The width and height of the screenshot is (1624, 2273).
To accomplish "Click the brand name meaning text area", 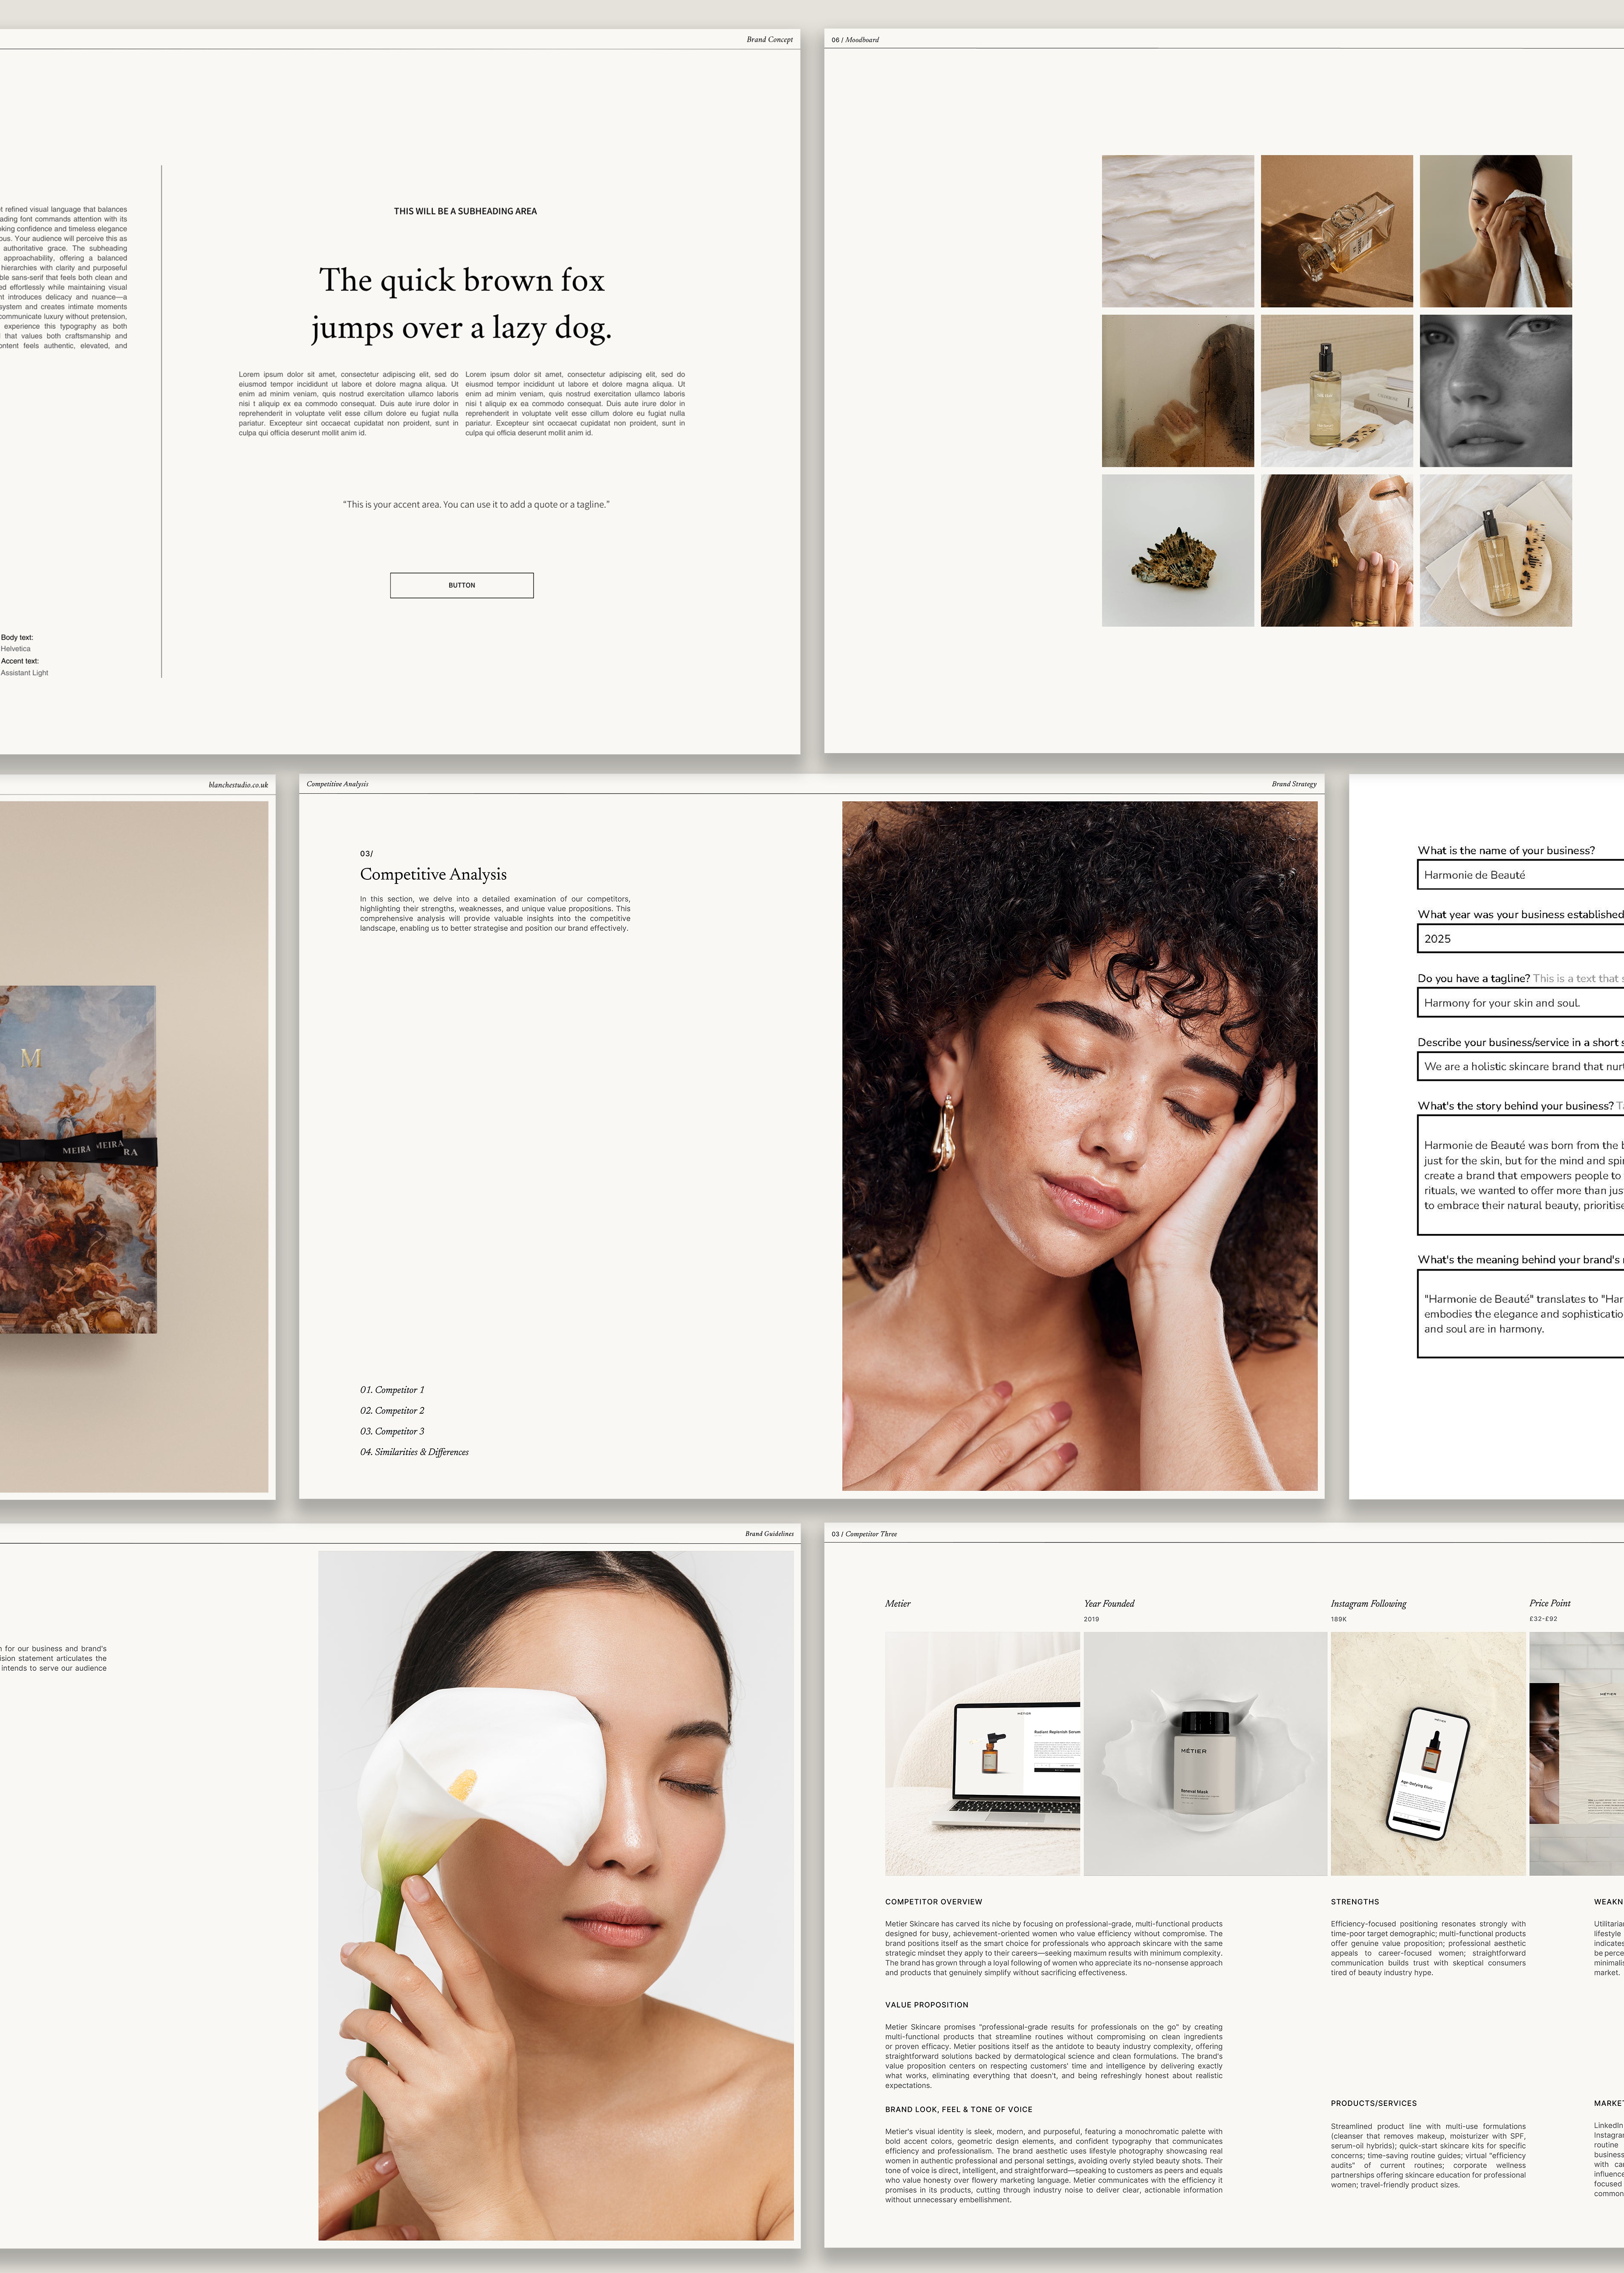I will click(x=1519, y=1314).
